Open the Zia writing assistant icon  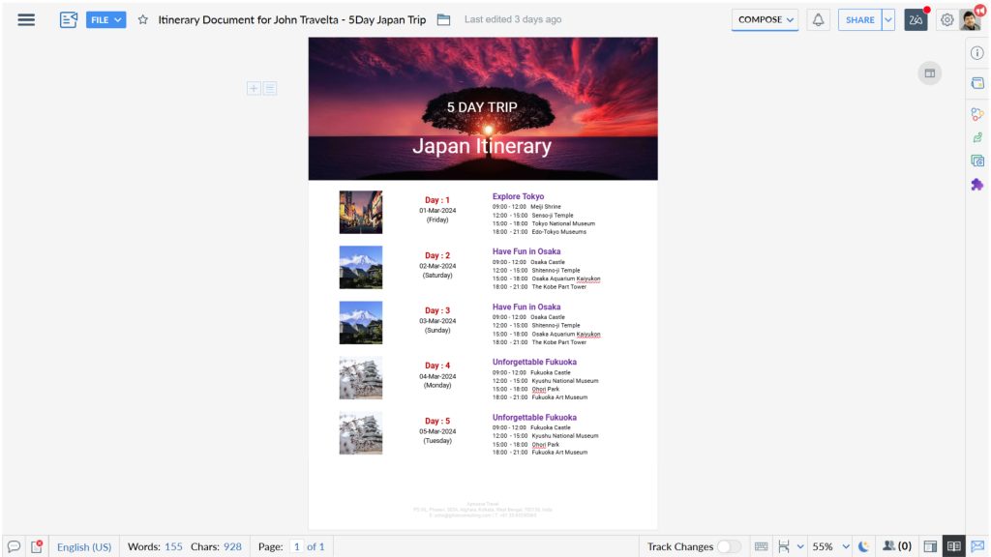916,19
